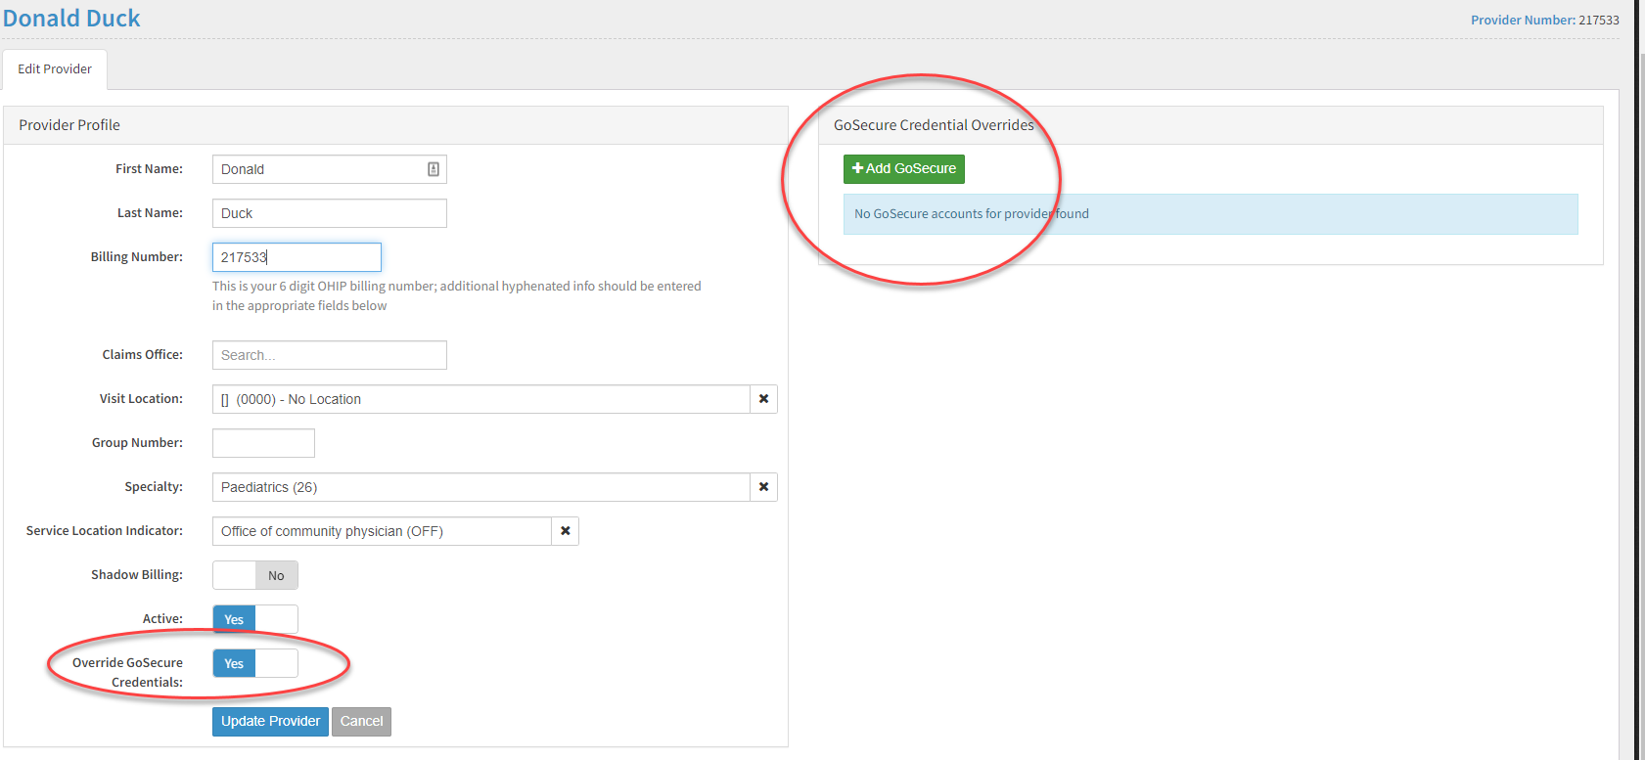Image resolution: width=1645 pixels, height=760 pixels.
Task: Click the Add GoSecure button
Action: coord(904,169)
